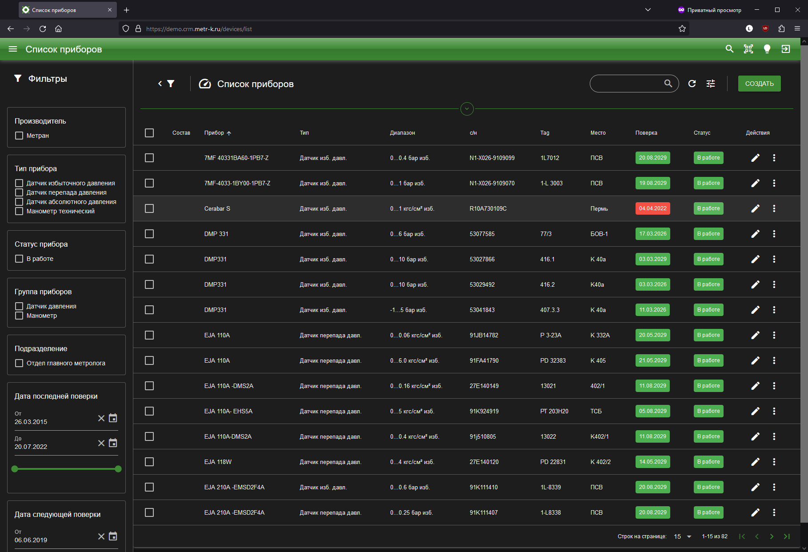Enable Манометр технический filter checkbox
Viewport: 808px width, 552px height.
tap(19, 211)
